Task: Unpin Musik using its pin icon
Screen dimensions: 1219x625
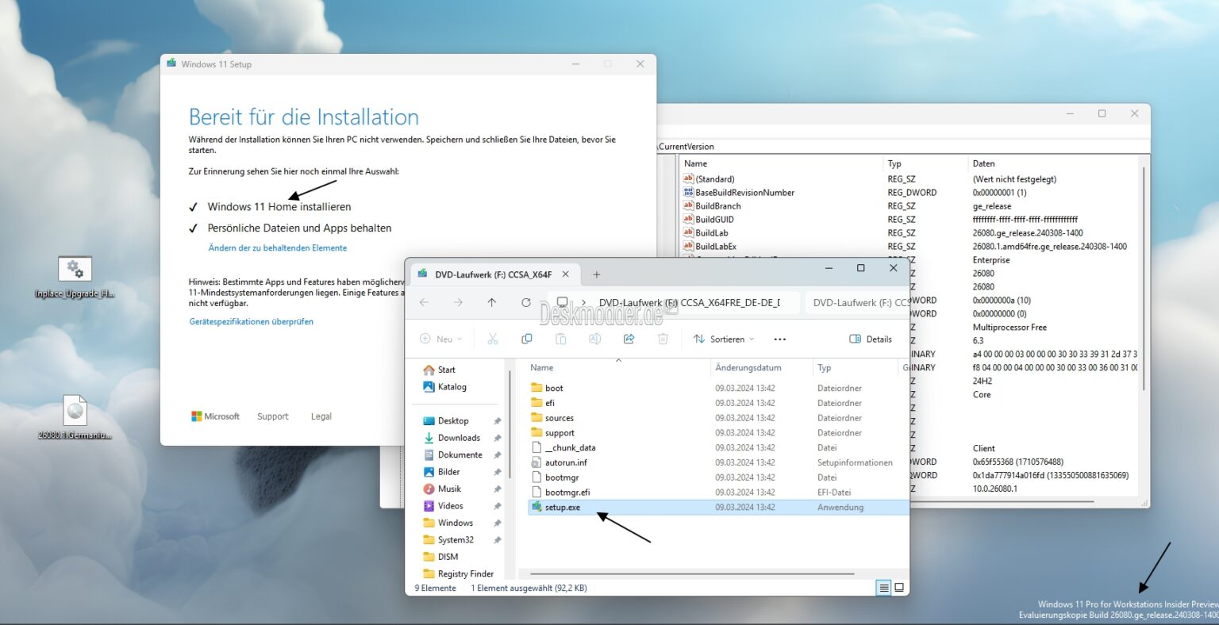Action: (498, 489)
